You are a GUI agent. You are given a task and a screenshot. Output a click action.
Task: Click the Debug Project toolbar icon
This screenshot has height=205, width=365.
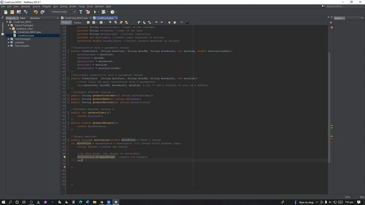(103, 12)
